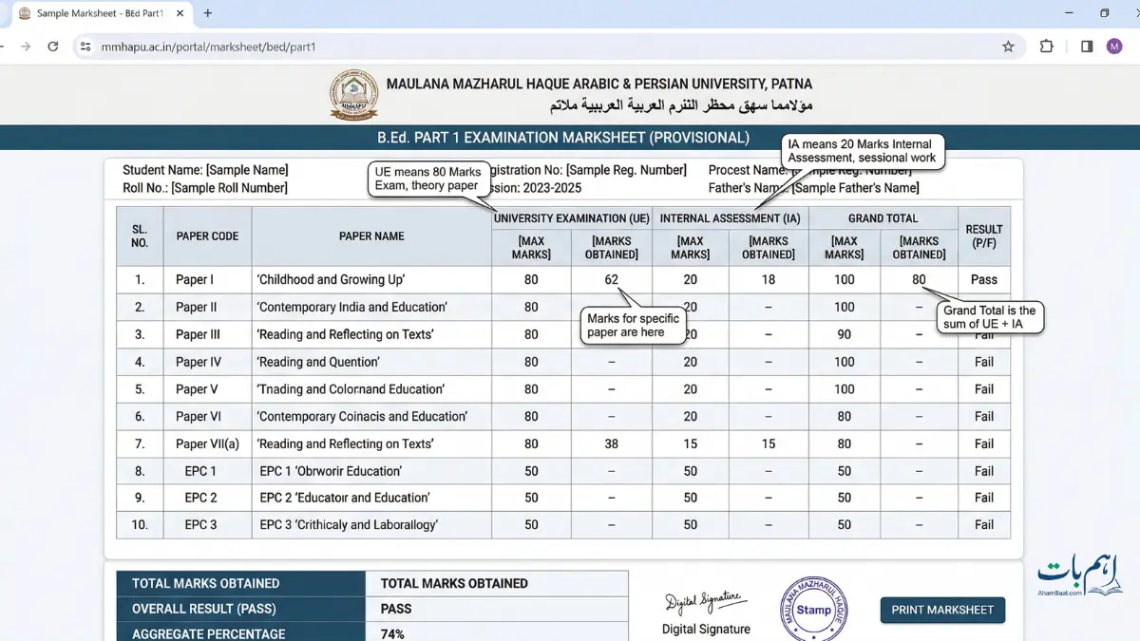The width and height of the screenshot is (1140, 641).
Task: Bookmark this page with the star icon
Action: (x=1009, y=46)
